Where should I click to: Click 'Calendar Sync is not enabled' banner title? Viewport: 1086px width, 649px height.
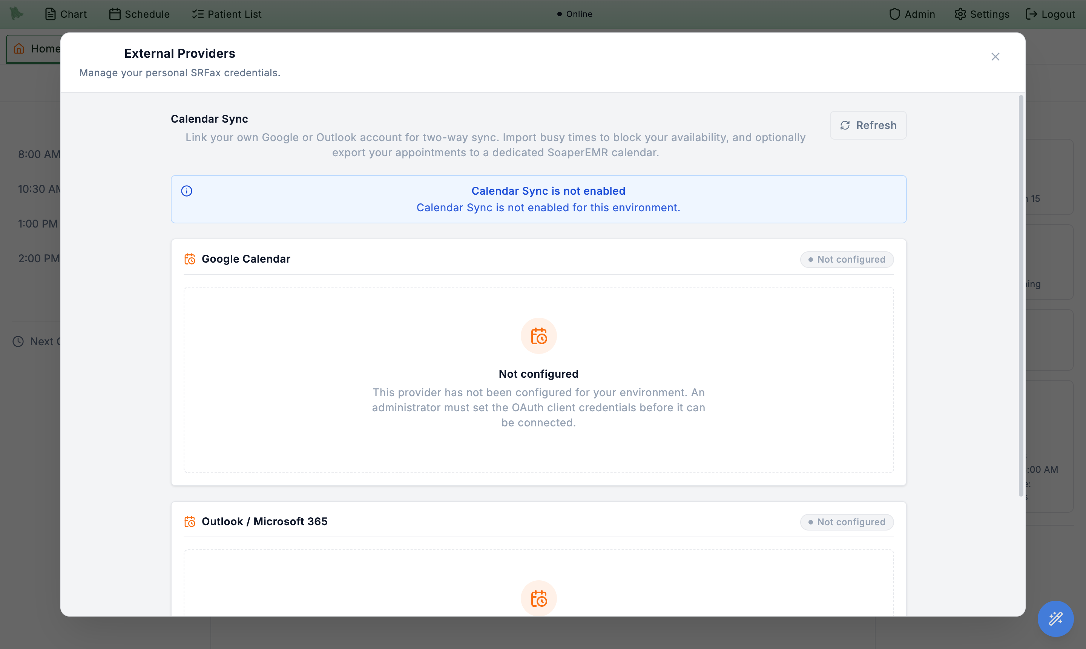(548, 191)
